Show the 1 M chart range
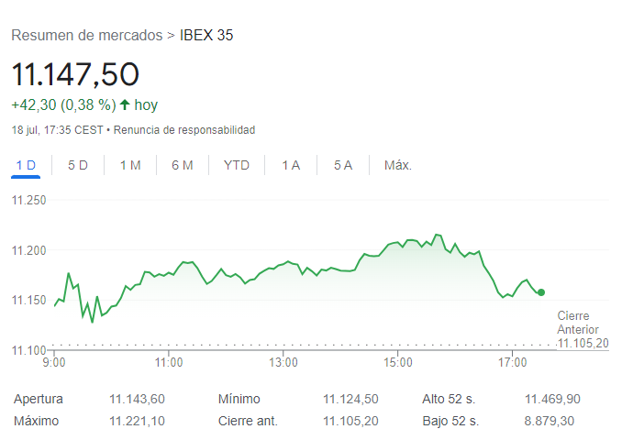This screenshot has height=440, width=633. (x=130, y=165)
